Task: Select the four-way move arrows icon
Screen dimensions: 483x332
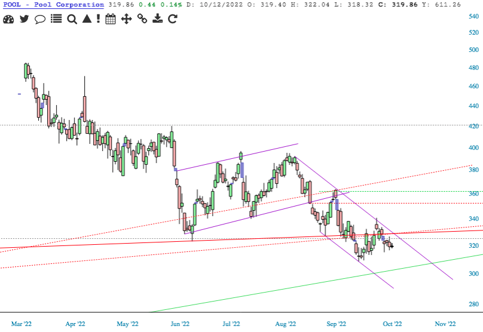Action: click(x=126, y=19)
